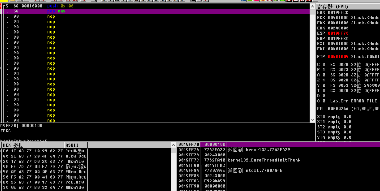The width and height of the screenshot is (380, 191).
Task: Select the SS segment register 002B
Action: tap(343, 75)
